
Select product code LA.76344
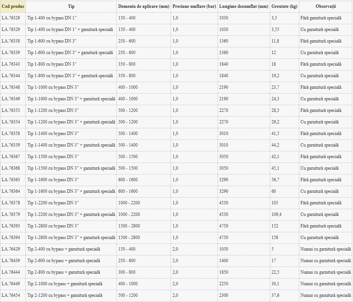coord(11,76)
